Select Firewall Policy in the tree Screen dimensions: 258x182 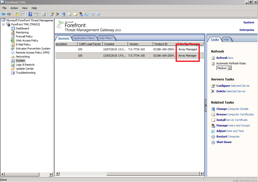[24, 36]
